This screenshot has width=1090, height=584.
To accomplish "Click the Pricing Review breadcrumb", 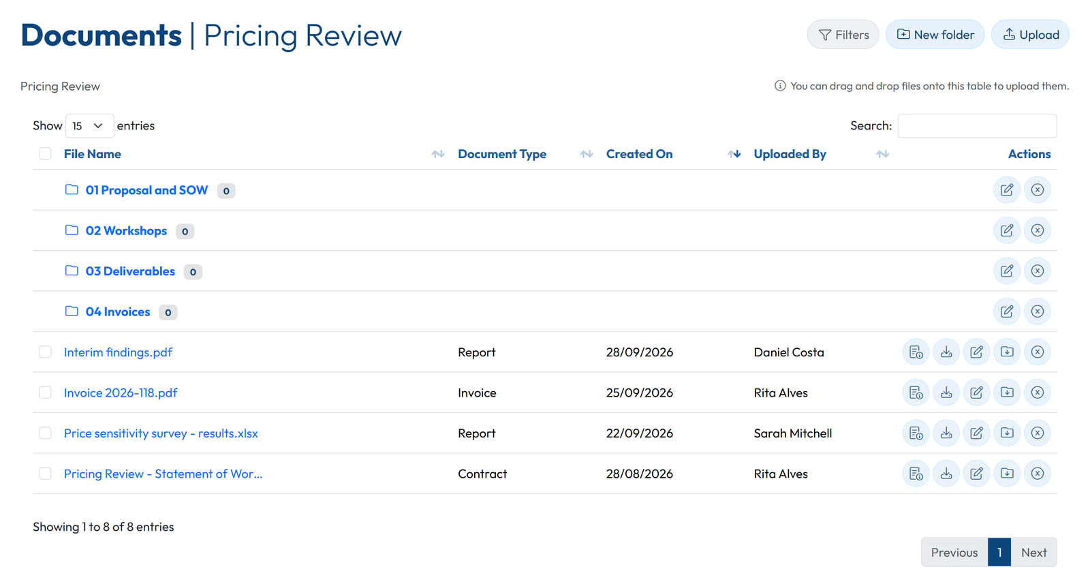I will (60, 87).
